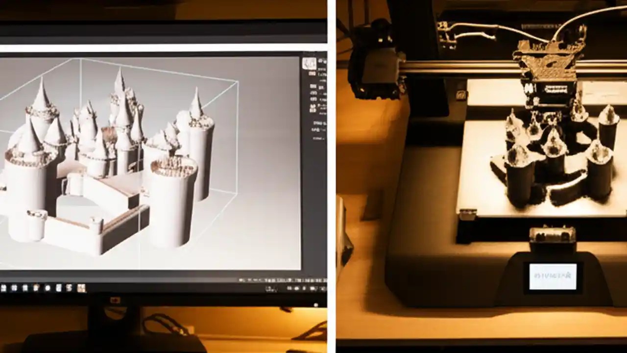The image size is (627, 353).
Task: Tap the printer's LCD touchscreen display
Action: 553,277
